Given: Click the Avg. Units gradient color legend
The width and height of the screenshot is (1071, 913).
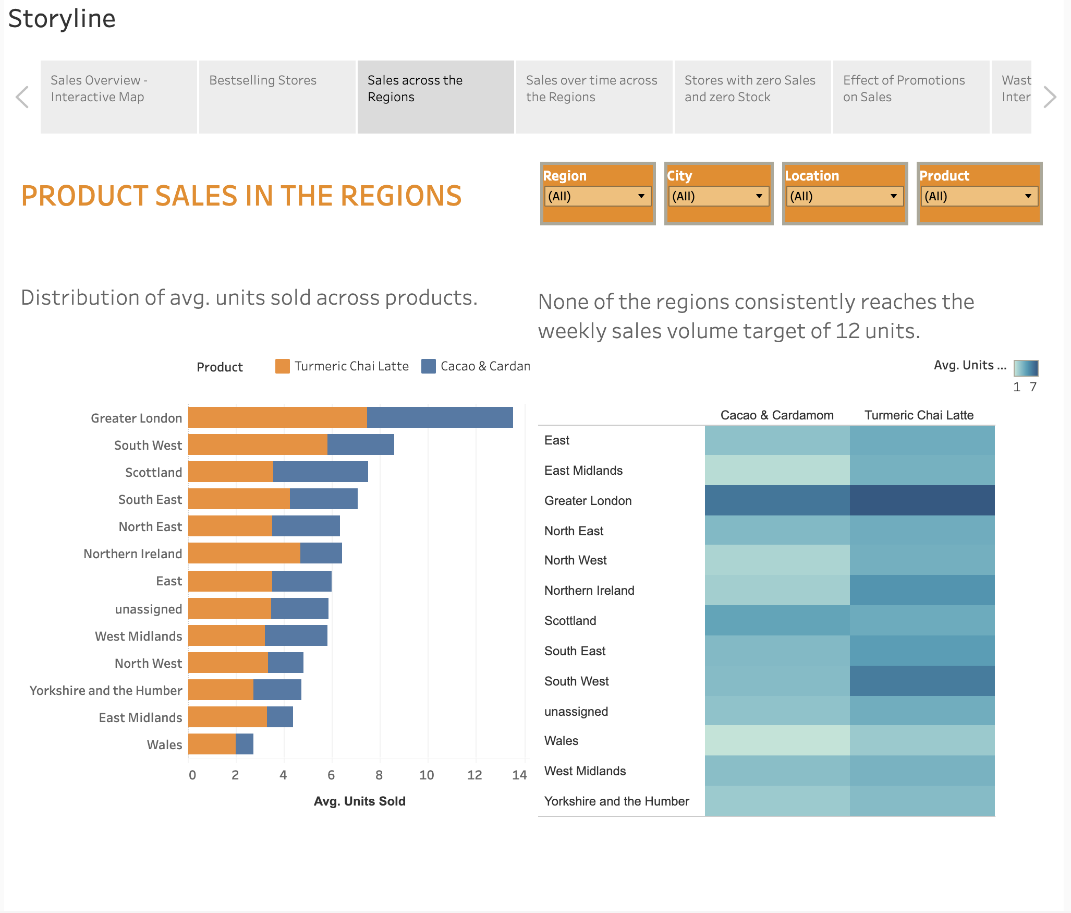Looking at the screenshot, I should click(1025, 368).
